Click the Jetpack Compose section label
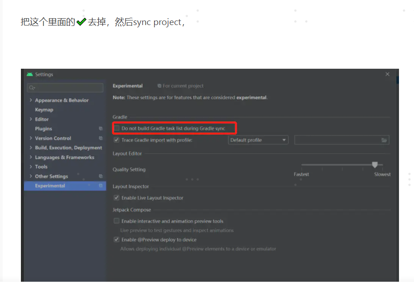This screenshot has width=414, height=284. point(132,210)
